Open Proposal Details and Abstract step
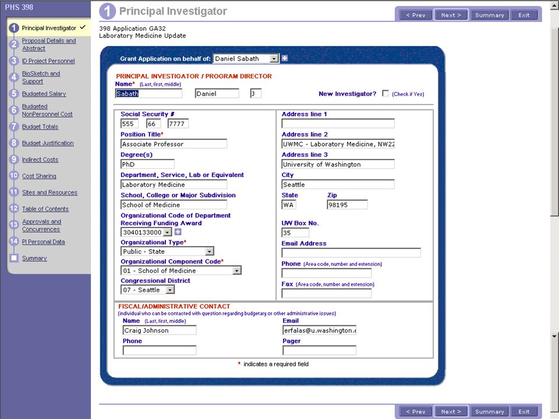Viewport: 559px width, 419px height. click(x=49, y=45)
